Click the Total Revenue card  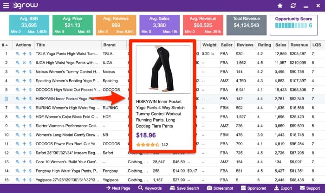tap(247, 25)
